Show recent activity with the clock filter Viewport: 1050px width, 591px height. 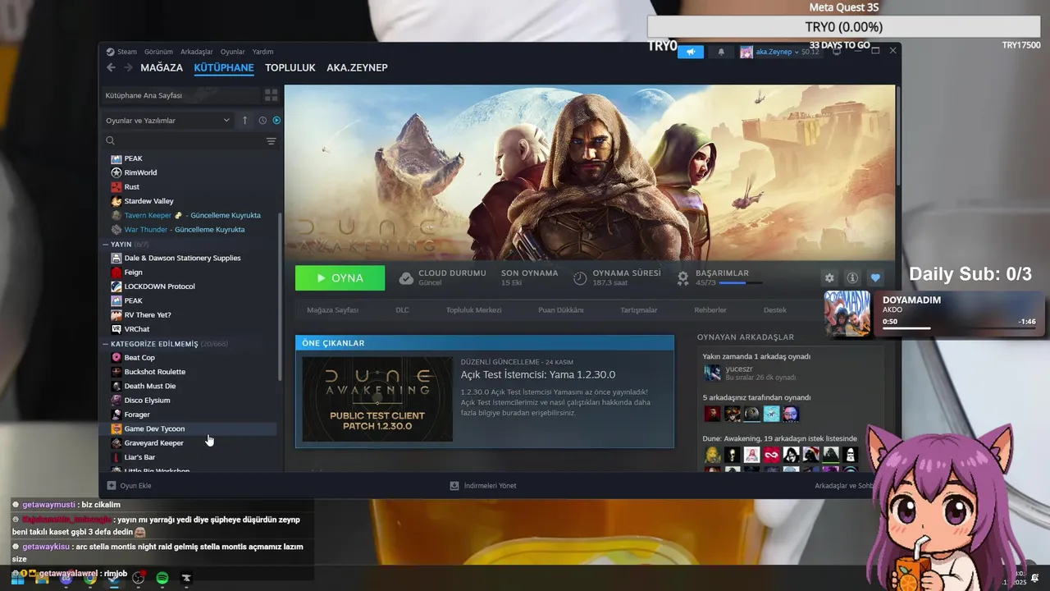[x=262, y=121]
